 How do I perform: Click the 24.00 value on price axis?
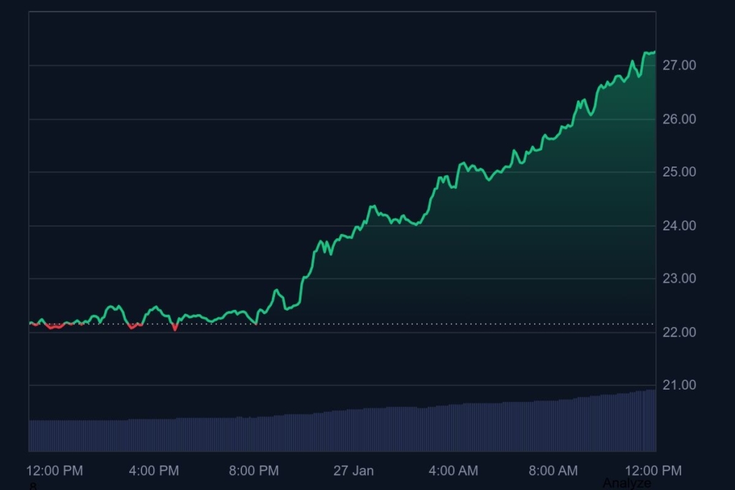(678, 225)
